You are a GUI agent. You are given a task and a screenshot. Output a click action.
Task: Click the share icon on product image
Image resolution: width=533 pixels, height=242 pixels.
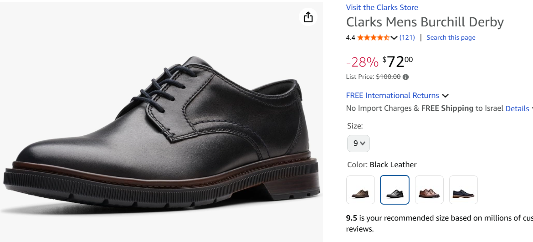tap(308, 17)
